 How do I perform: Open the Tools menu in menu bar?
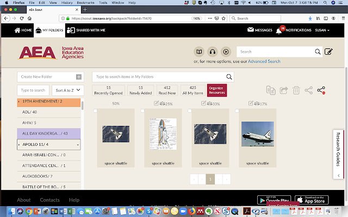103,3
